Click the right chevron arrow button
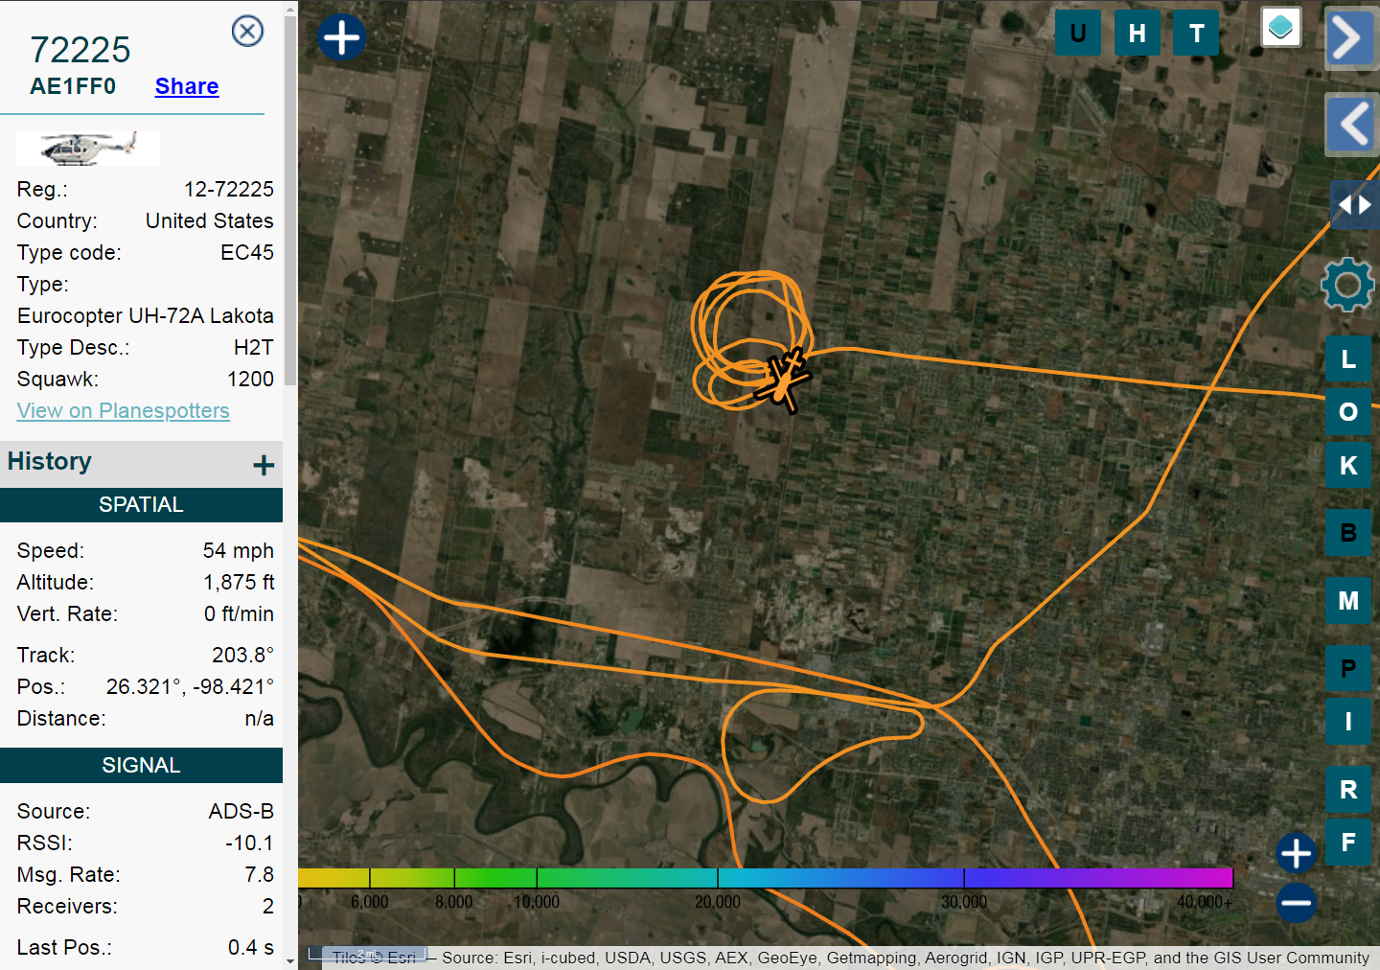 tap(1350, 38)
